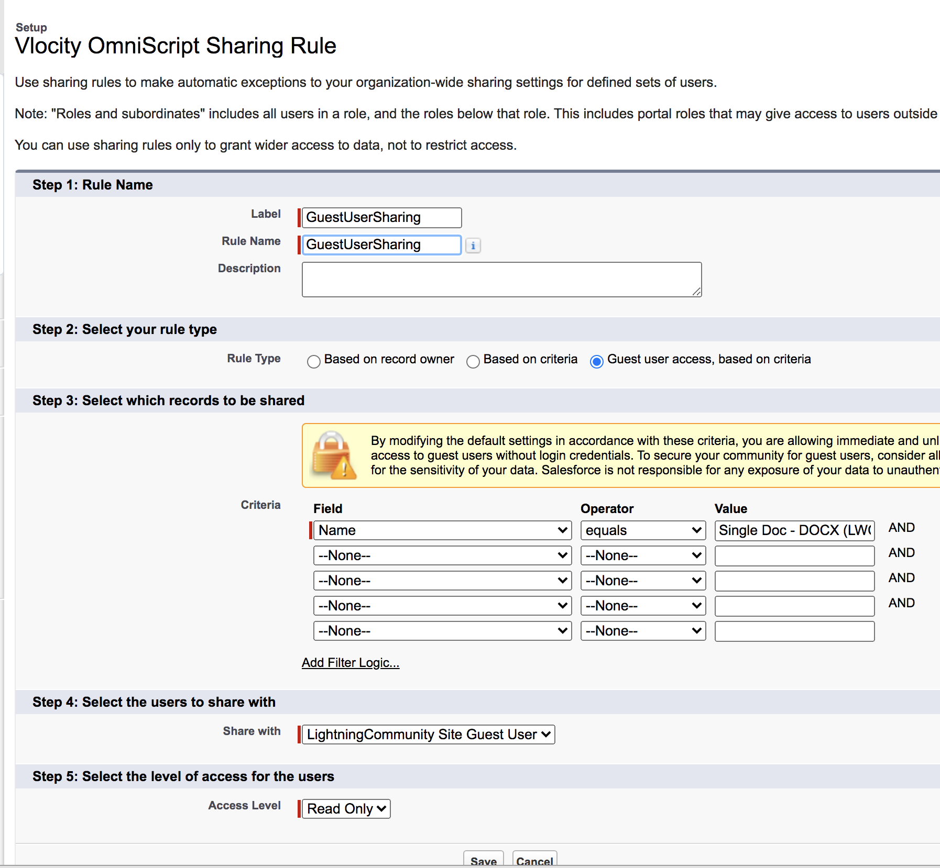The image size is (940, 868).
Task: Open the Access Level Read Only dropdown
Action: (346, 809)
